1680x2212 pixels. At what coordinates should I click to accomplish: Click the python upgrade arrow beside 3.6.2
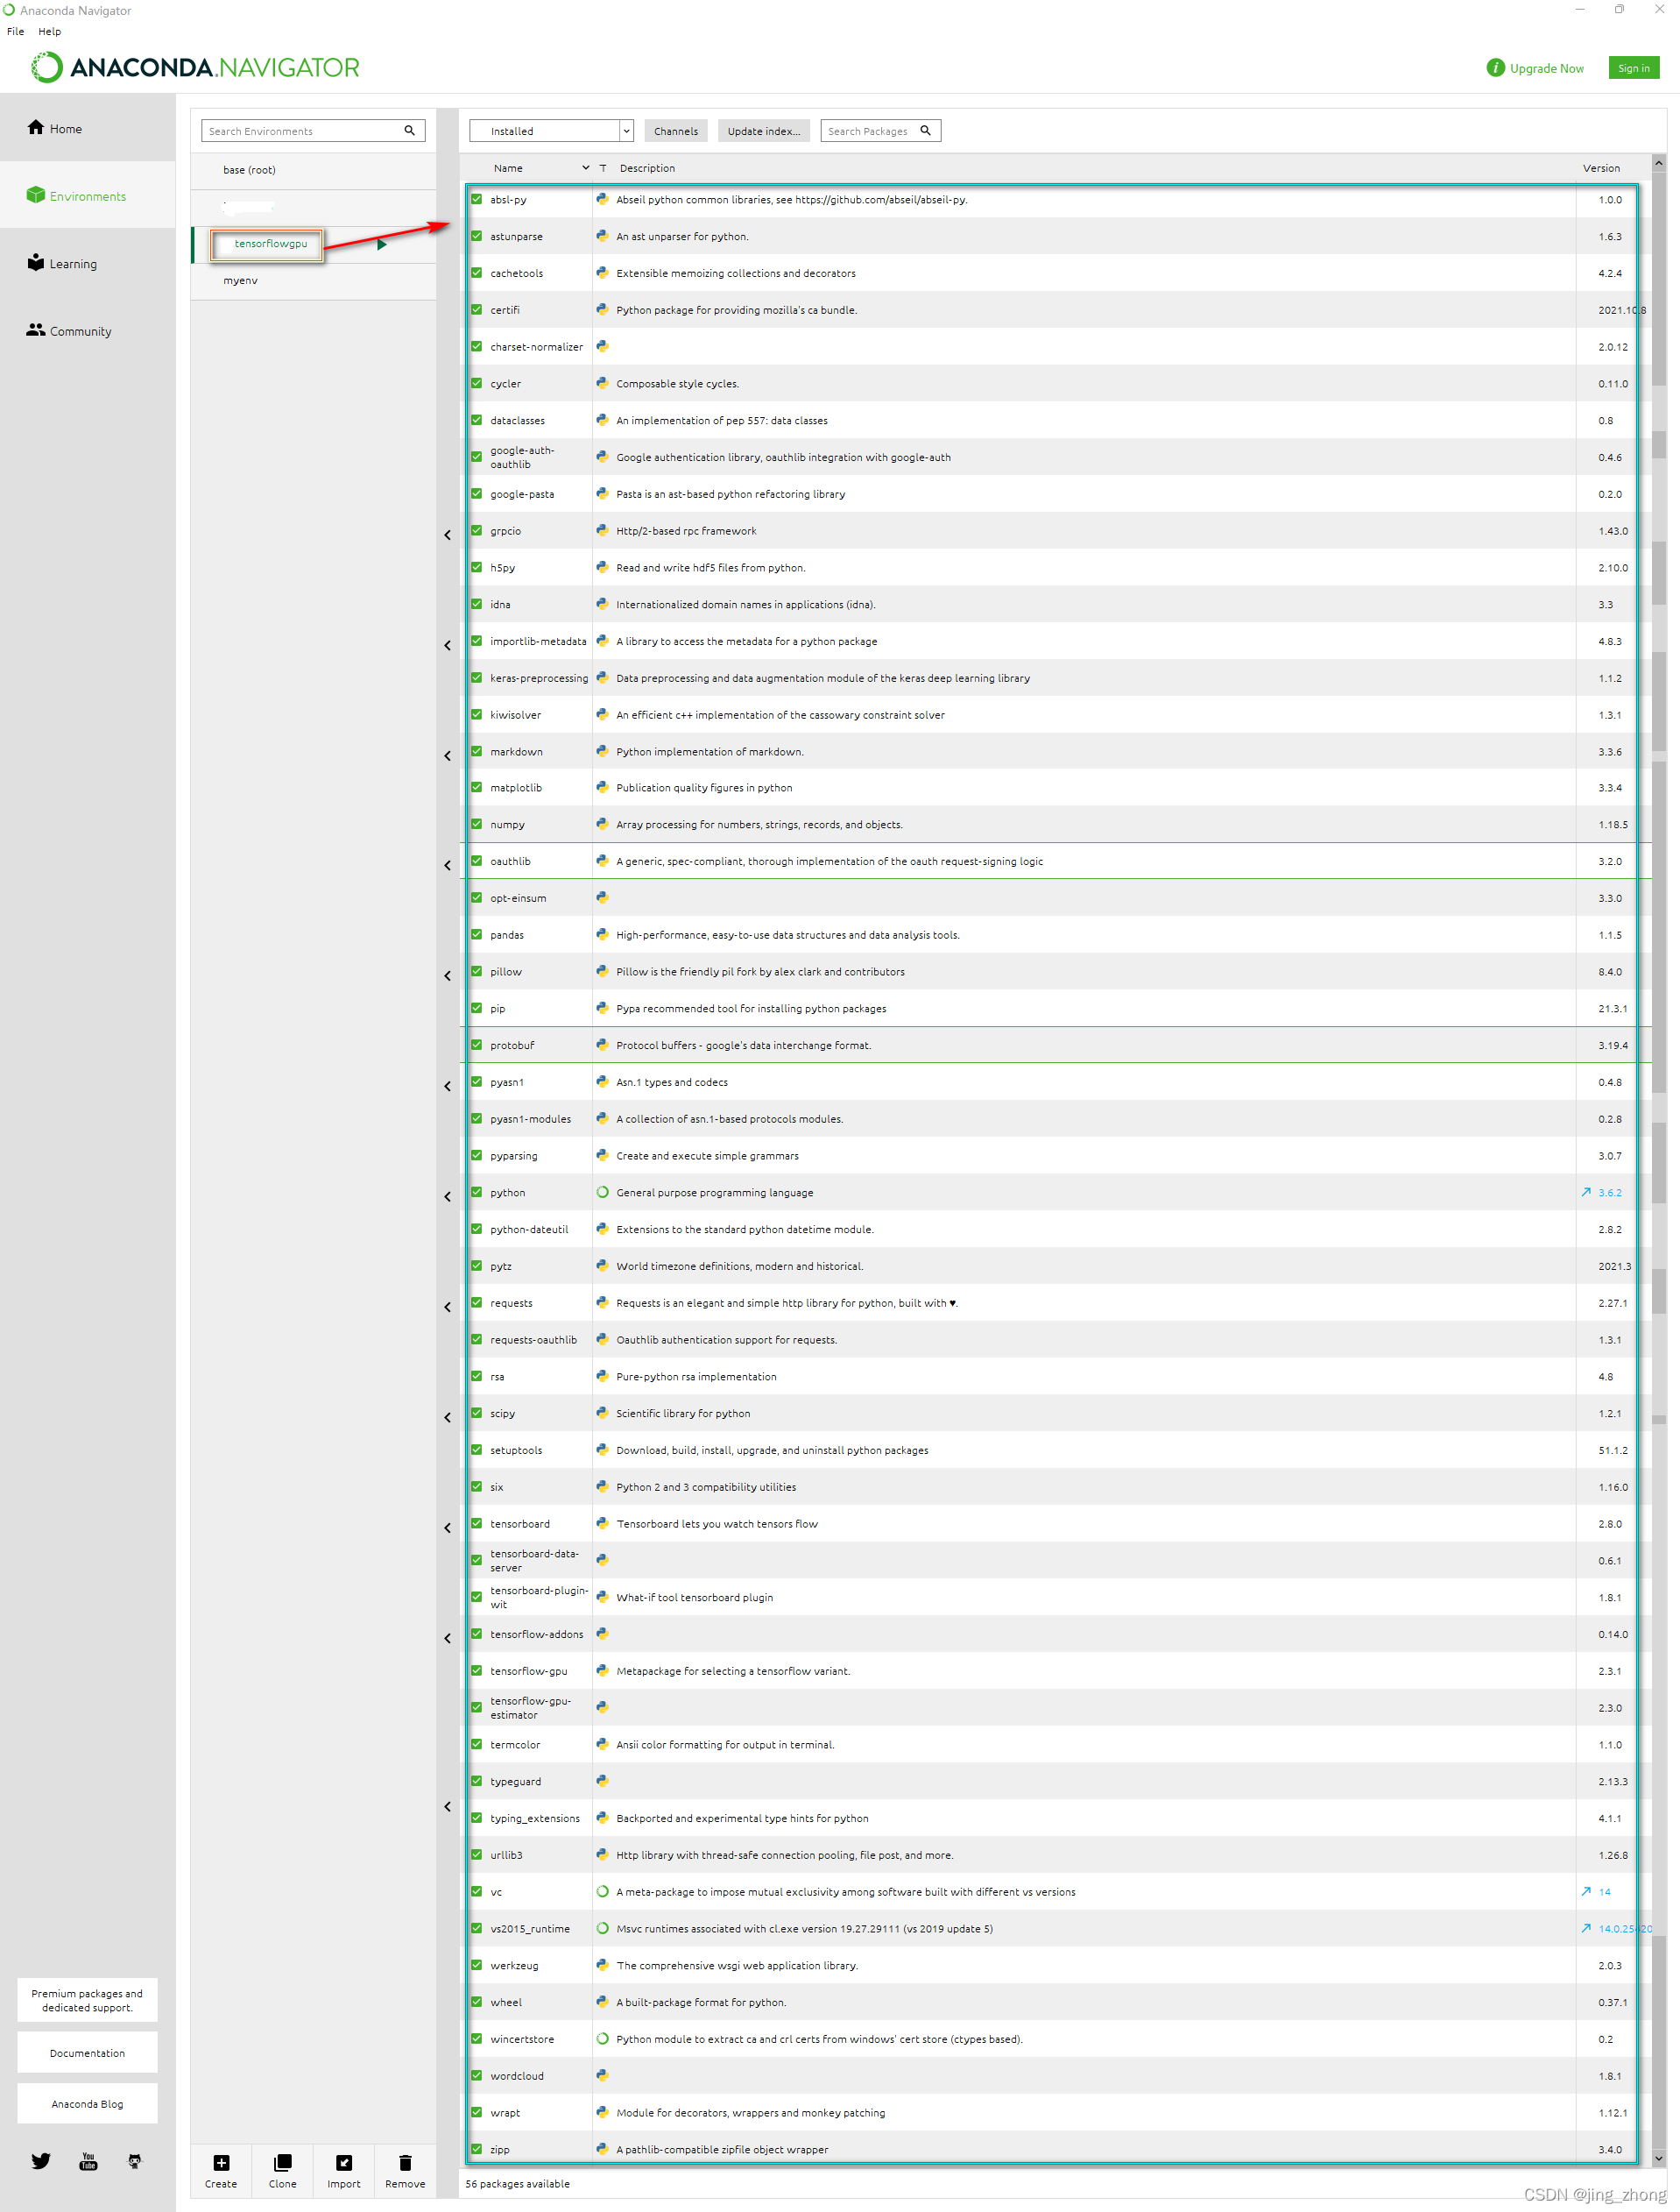tap(1585, 1192)
